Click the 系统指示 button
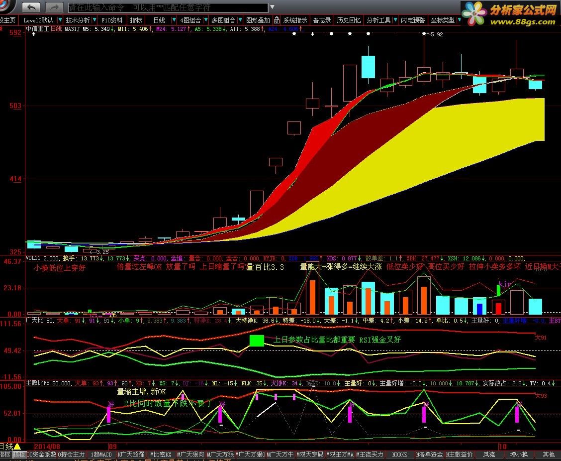This screenshot has height=461, width=561. pos(295,20)
